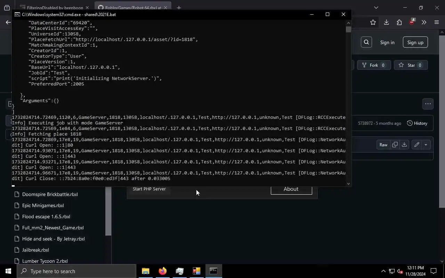The image size is (445, 278).
Task: Select Full_mm2_Newest_Game.rbxl file
Action: (x=53, y=228)
